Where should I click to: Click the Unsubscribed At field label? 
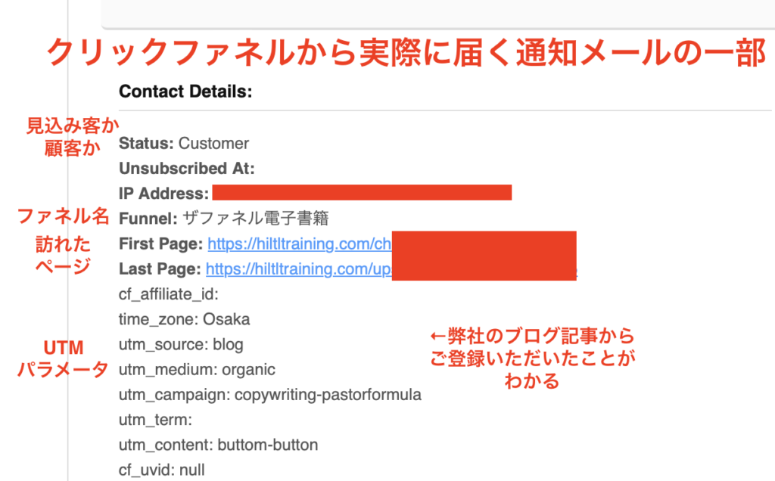pos(187,169)
